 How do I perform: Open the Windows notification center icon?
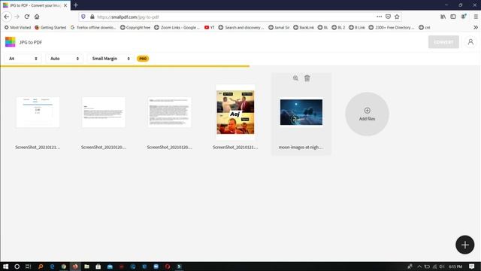[472, 266]
